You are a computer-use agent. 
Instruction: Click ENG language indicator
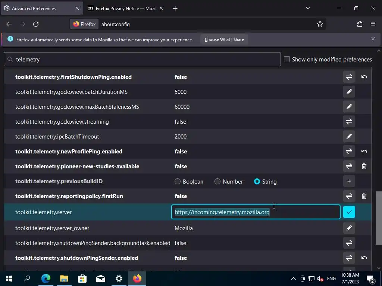coord(331,279)
